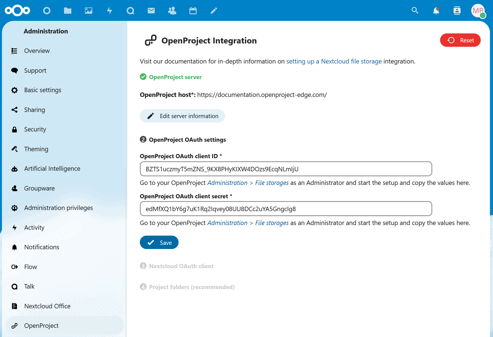Open the Mail app
This screenshot has height=337, width=493.
(x=151, y=11)
